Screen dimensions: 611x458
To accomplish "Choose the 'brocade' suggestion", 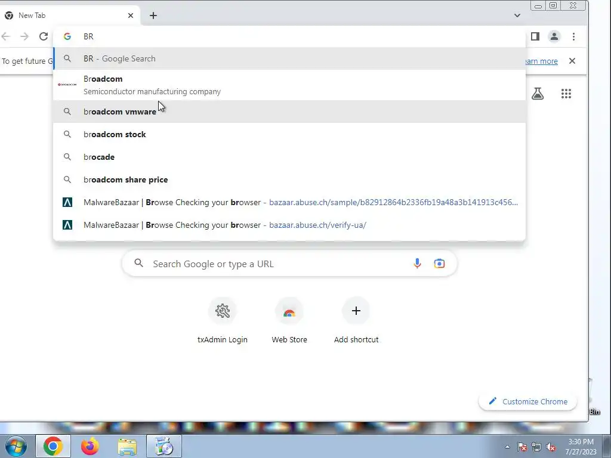I will (289, 157).
